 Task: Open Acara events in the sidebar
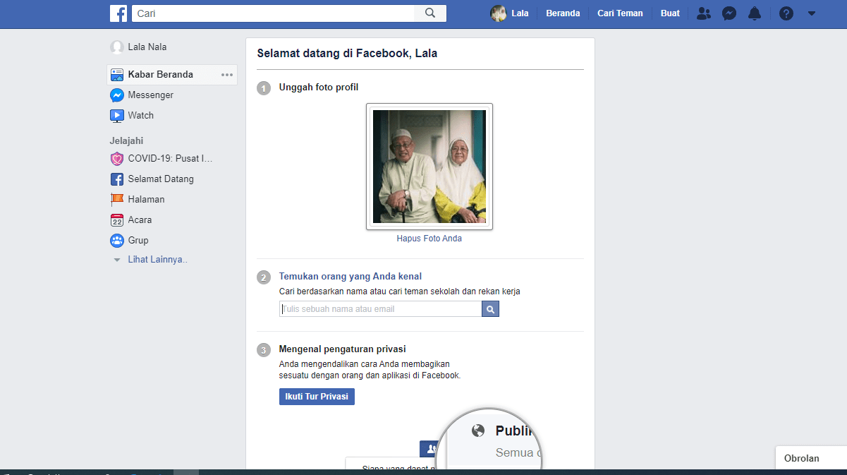[140, 220]
